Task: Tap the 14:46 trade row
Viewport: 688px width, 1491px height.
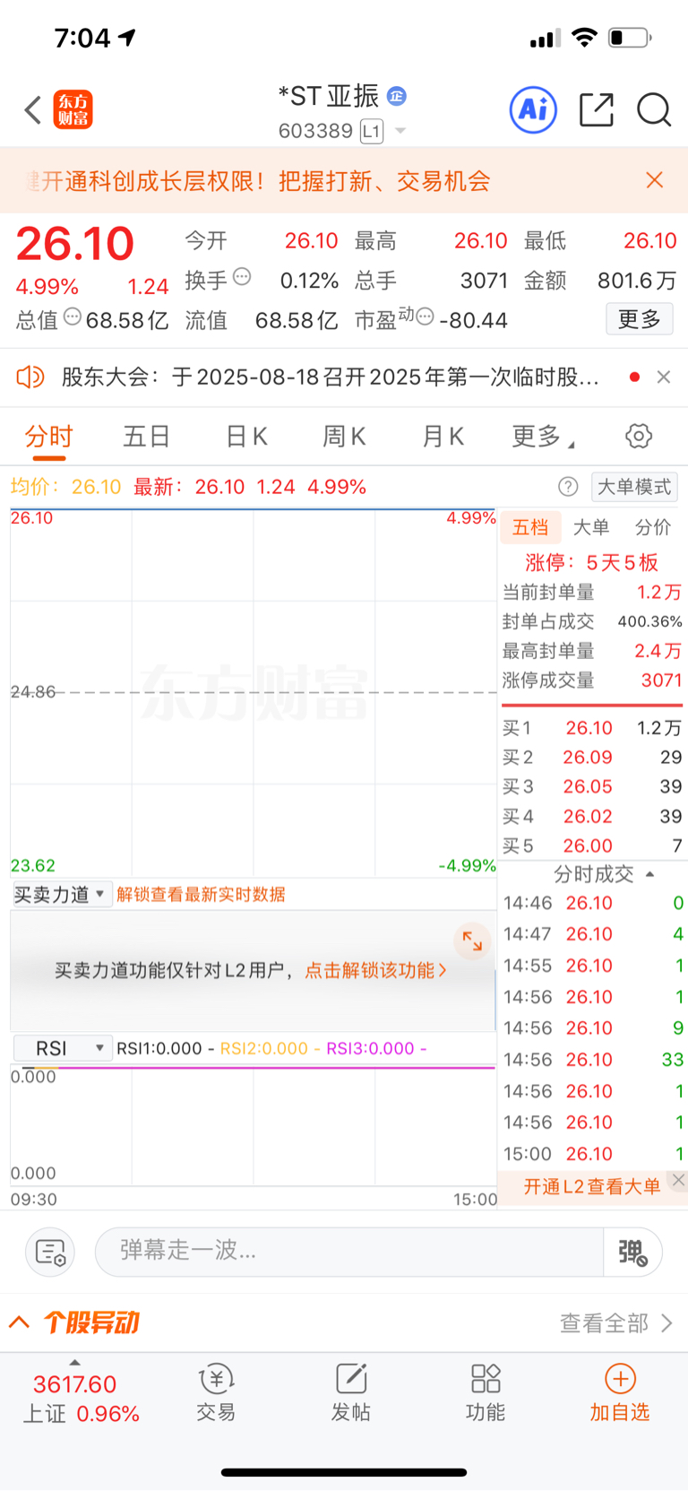Action: tap(592, 903)
